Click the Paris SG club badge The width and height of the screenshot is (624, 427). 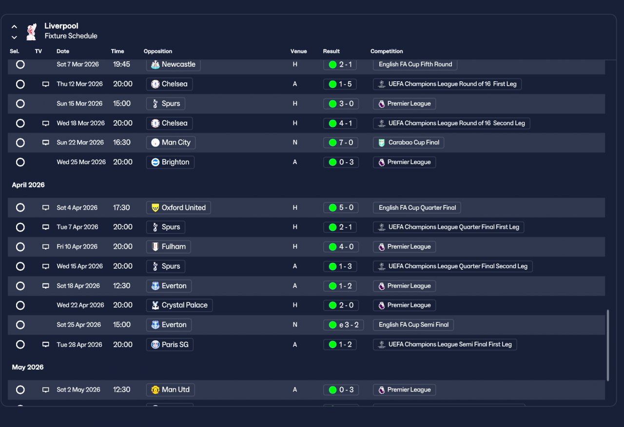click(155, 345)
